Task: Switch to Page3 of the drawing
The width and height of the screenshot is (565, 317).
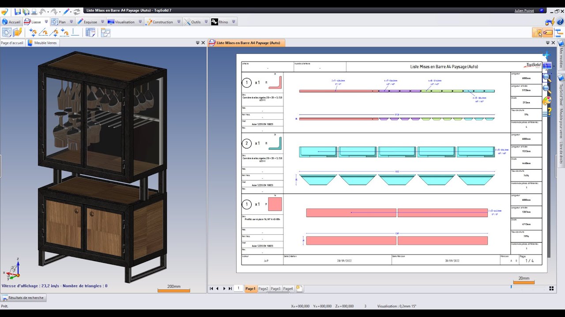Action: tap(275, 288)
